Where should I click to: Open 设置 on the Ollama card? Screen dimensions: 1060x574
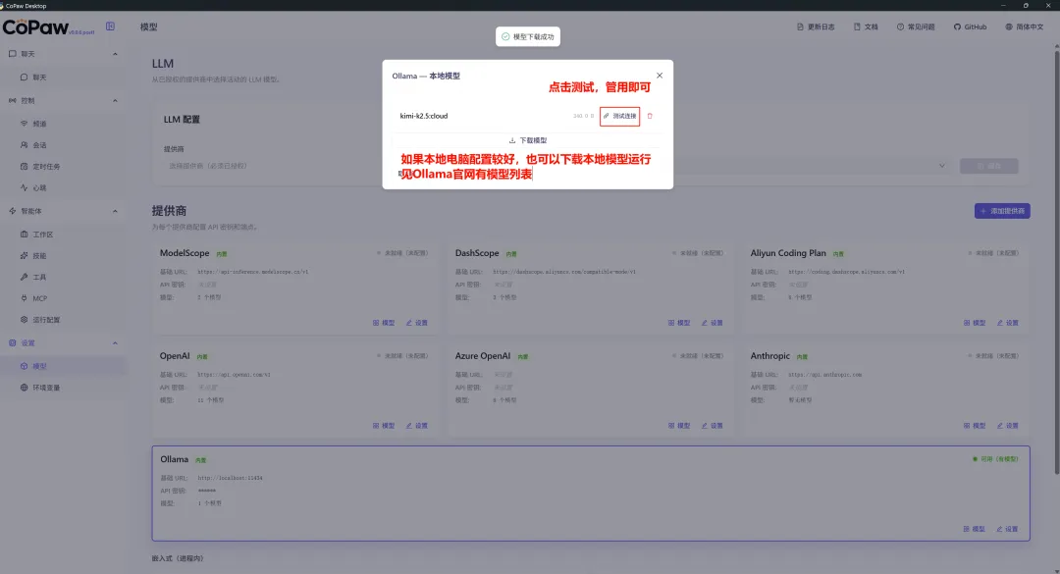1007,530
